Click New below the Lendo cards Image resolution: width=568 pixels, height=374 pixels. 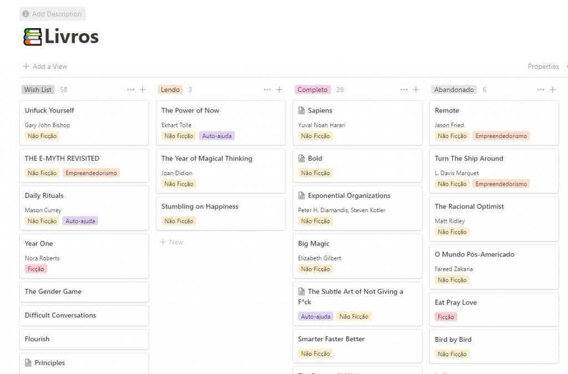[172, 242]
